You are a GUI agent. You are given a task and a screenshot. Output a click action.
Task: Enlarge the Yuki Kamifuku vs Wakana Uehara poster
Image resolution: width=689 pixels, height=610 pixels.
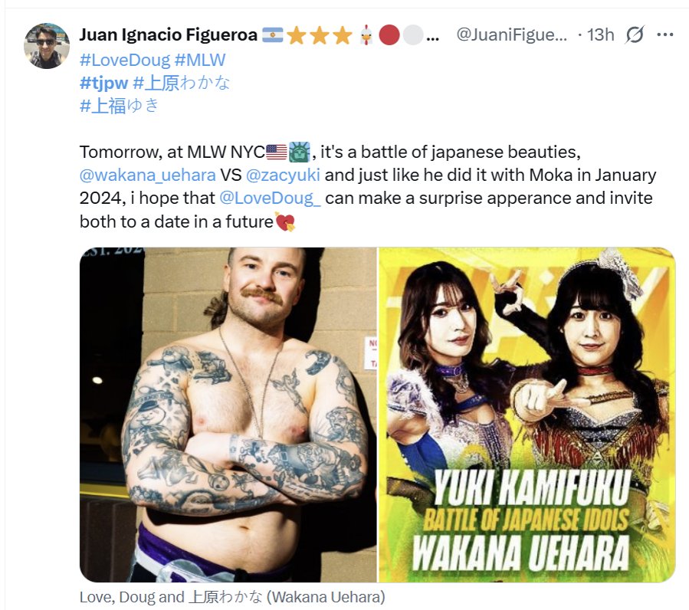tap(527, 415)
